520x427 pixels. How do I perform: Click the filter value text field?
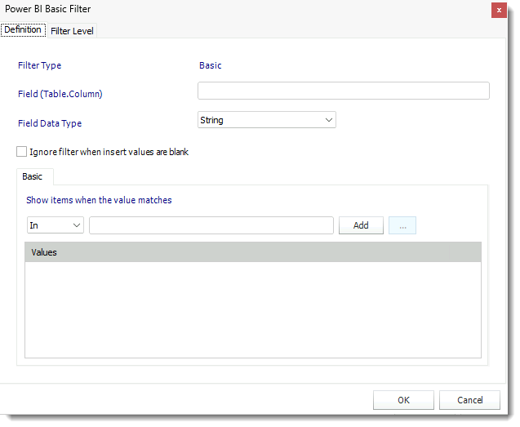point(211,225)
